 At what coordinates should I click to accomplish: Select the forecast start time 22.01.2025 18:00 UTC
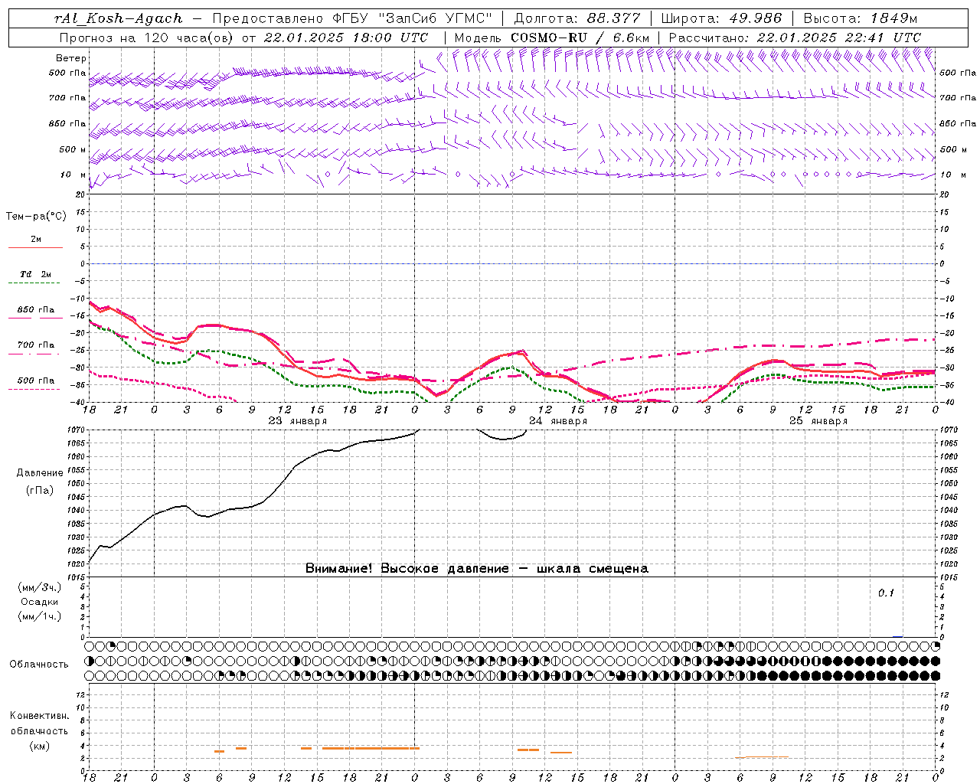pyautogui.click(x=345, y=38)
